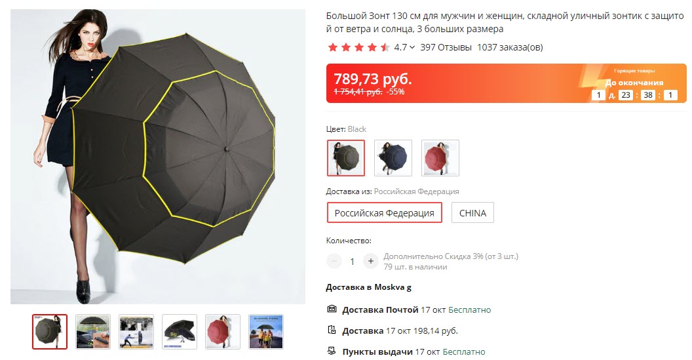This screenshot has height=360, width=692.
Task: Click the star rating icons
Action: point(359,47)
